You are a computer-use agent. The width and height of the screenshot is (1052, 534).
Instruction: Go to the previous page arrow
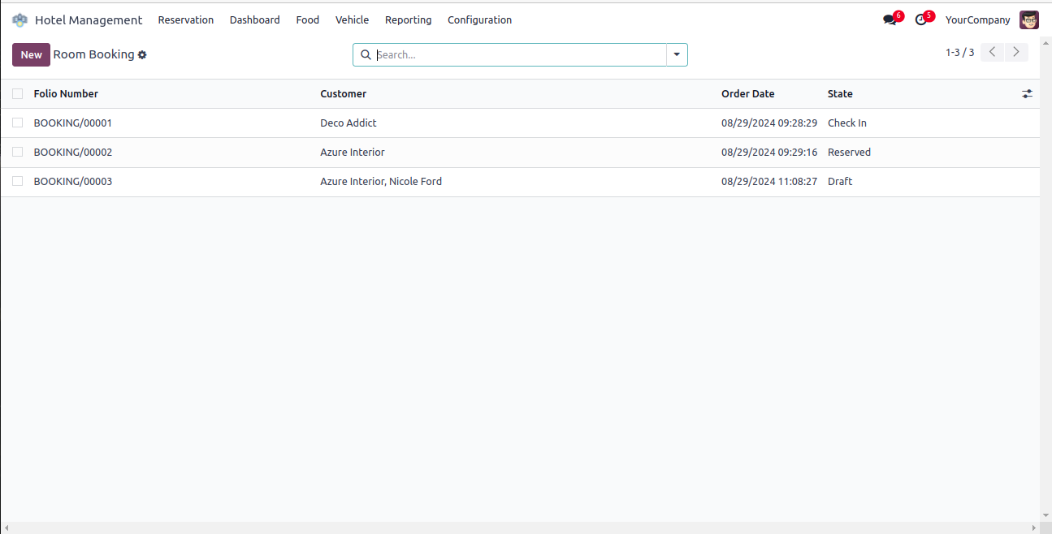[992, 53]
